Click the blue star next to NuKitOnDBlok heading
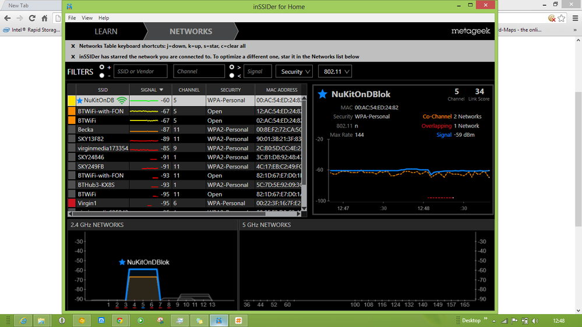The width and height of the screenshot is (582, 327). (323, 94)
